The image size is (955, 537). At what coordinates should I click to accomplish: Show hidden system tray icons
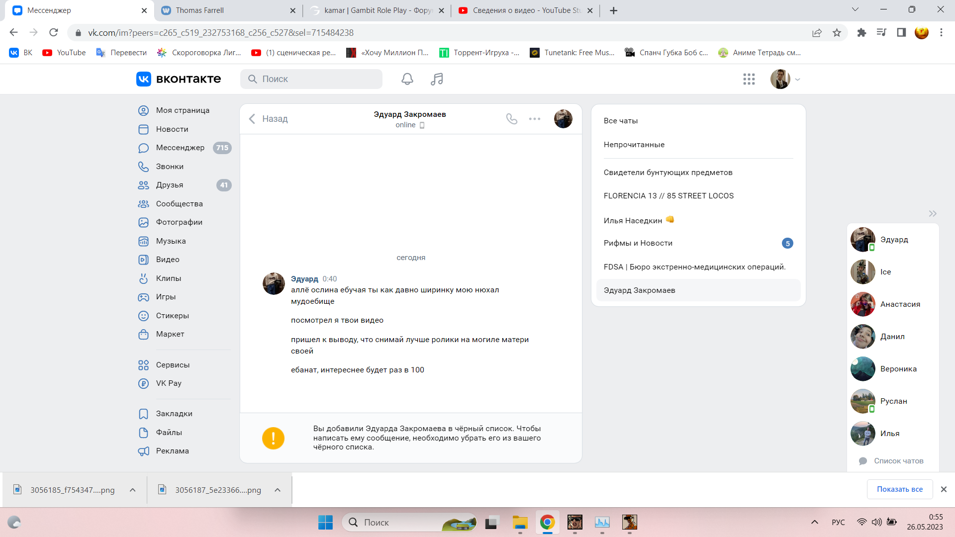pyautogui.click(x=814, y=522)
